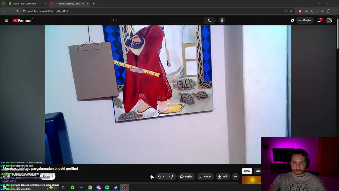Download video with the İndir button

pyautogui.click(x=222, y=177)
